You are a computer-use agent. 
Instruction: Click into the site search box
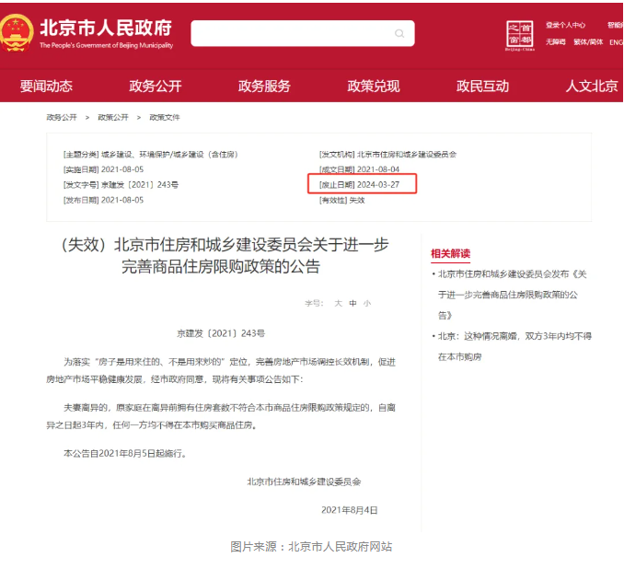click(293, 34)
